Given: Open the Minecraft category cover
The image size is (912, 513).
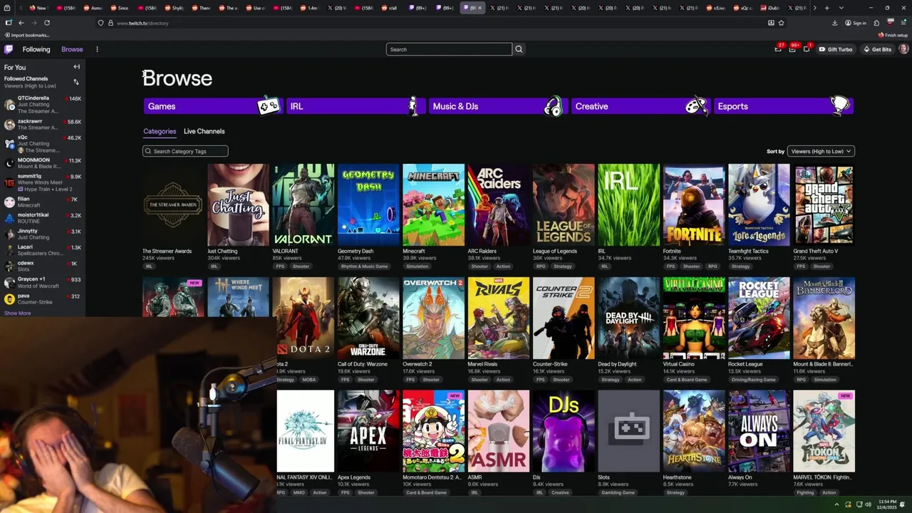Looking at the screenshot, I should (433, 205).
